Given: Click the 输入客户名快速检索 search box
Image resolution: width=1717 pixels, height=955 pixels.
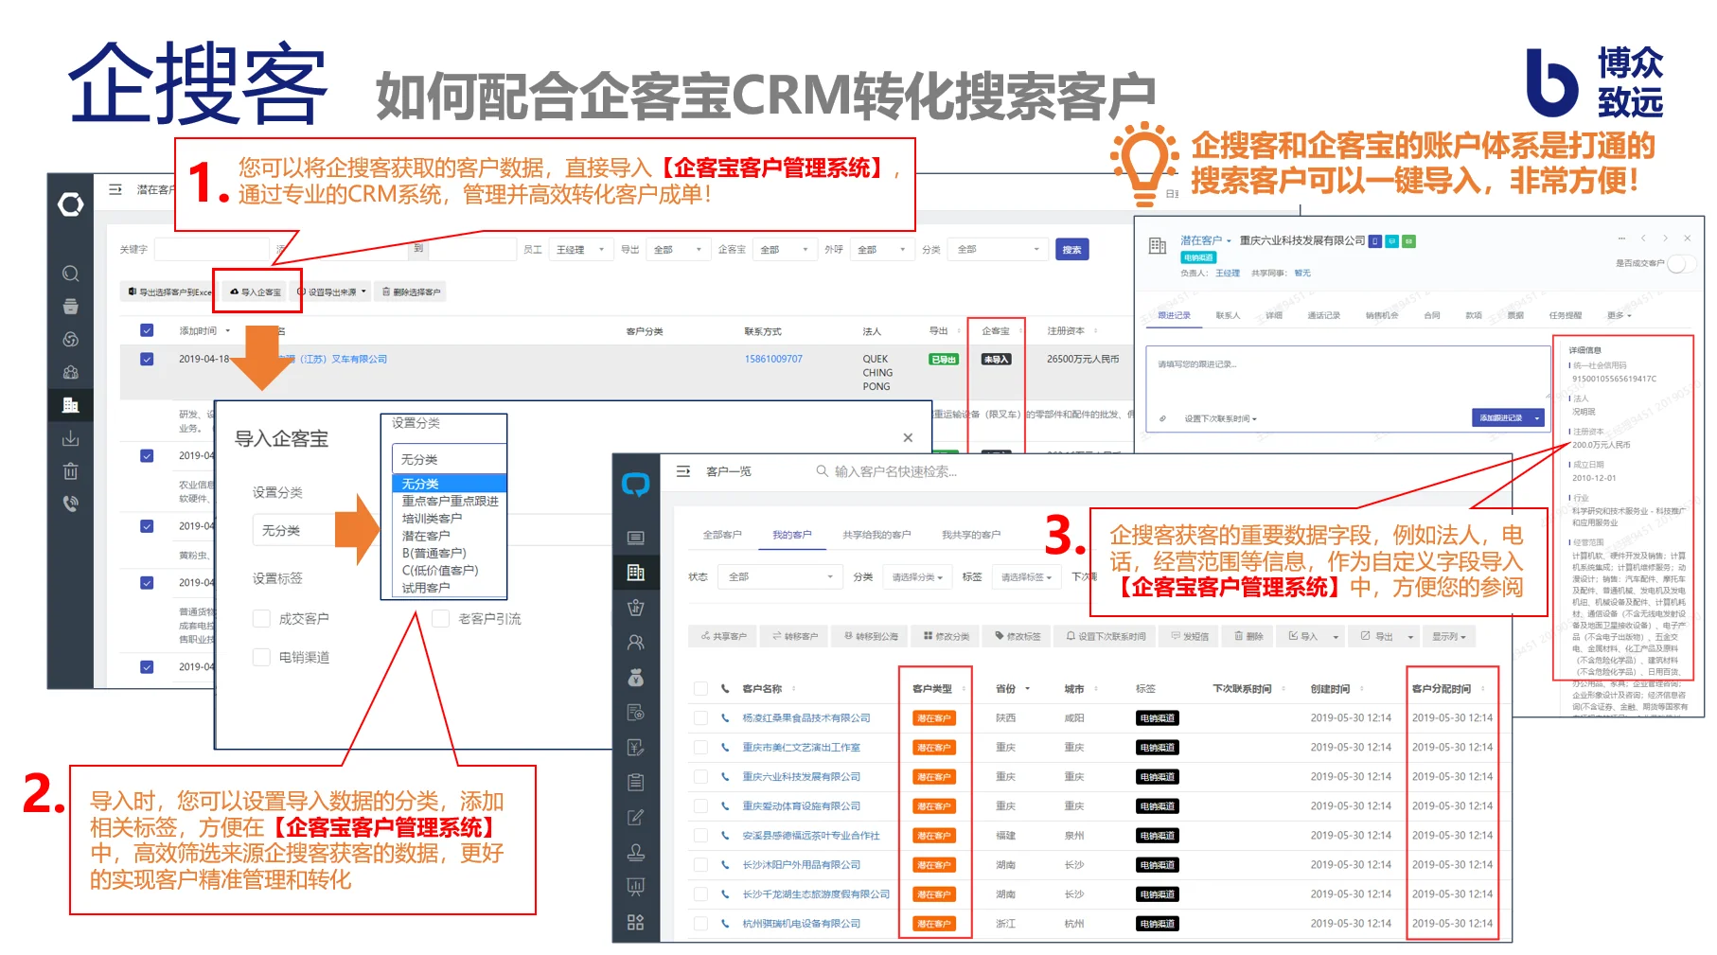Looking at the screenshot, I should tap(895, 471).
